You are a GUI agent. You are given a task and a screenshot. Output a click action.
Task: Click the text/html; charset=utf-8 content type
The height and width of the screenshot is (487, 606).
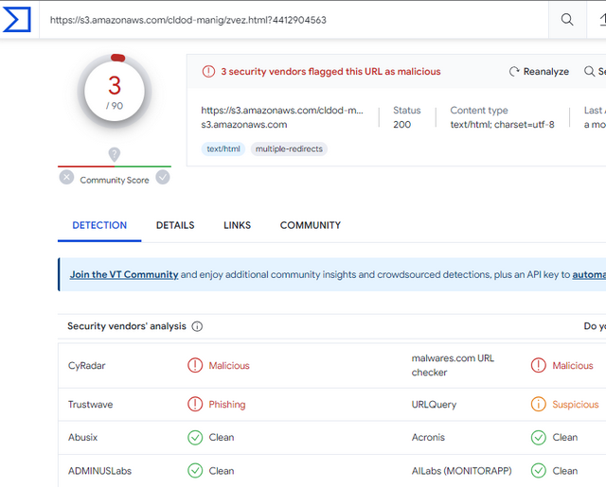(x=502, y=125)
